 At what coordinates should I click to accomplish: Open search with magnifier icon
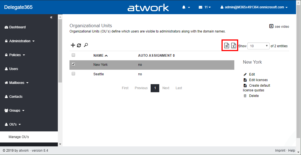point(86,45)
